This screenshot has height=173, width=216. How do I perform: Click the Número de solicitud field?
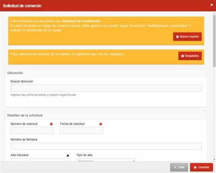coord(32,131)
